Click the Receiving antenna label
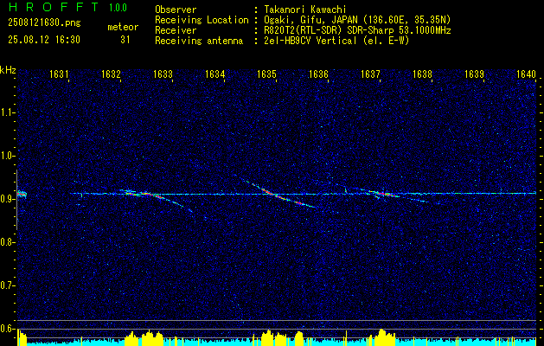Viewport: 544px width, 346px height. 199,41
